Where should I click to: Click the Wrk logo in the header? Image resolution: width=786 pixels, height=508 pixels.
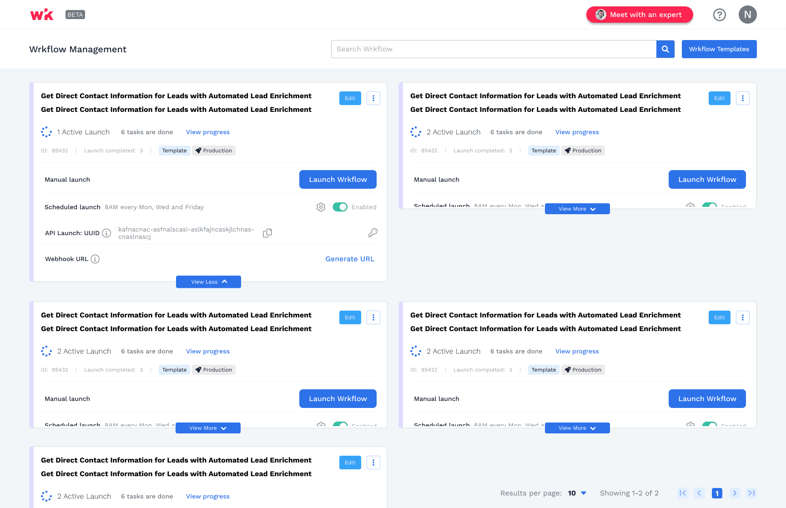41,14
